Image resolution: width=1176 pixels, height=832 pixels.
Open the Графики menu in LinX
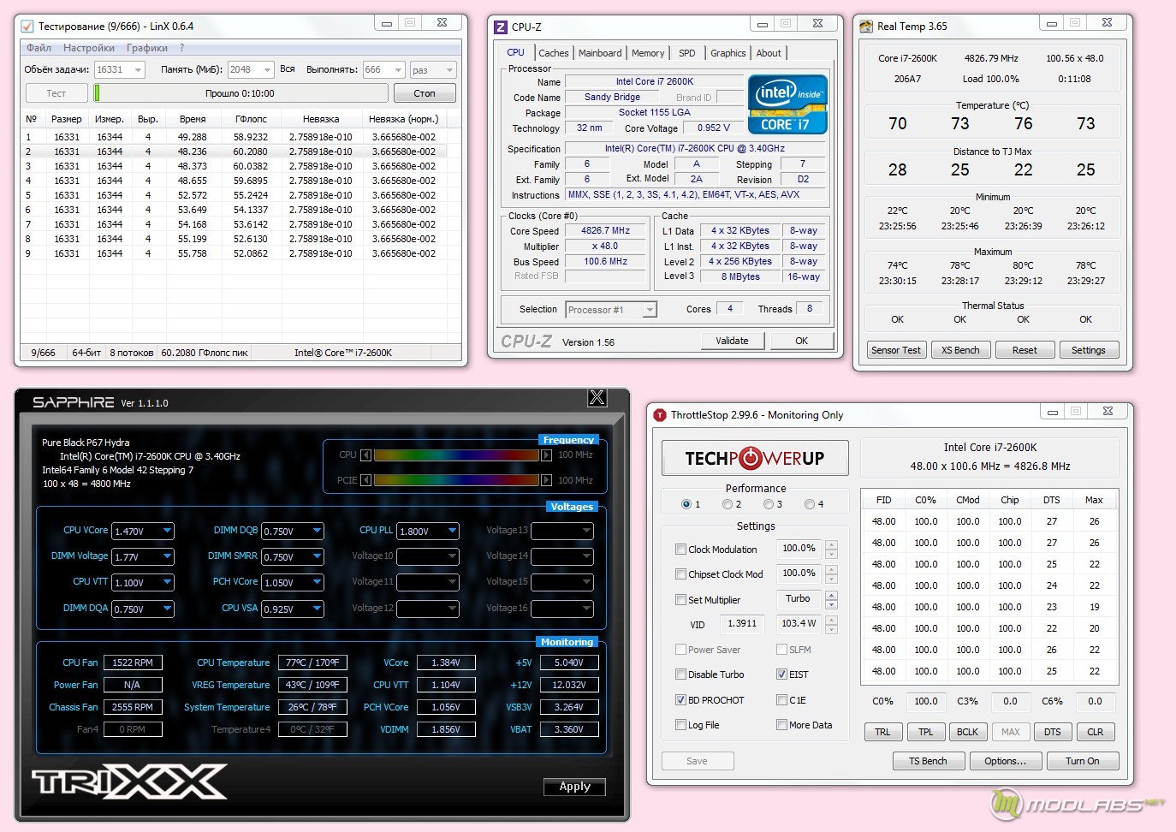[x=147, y=48]
